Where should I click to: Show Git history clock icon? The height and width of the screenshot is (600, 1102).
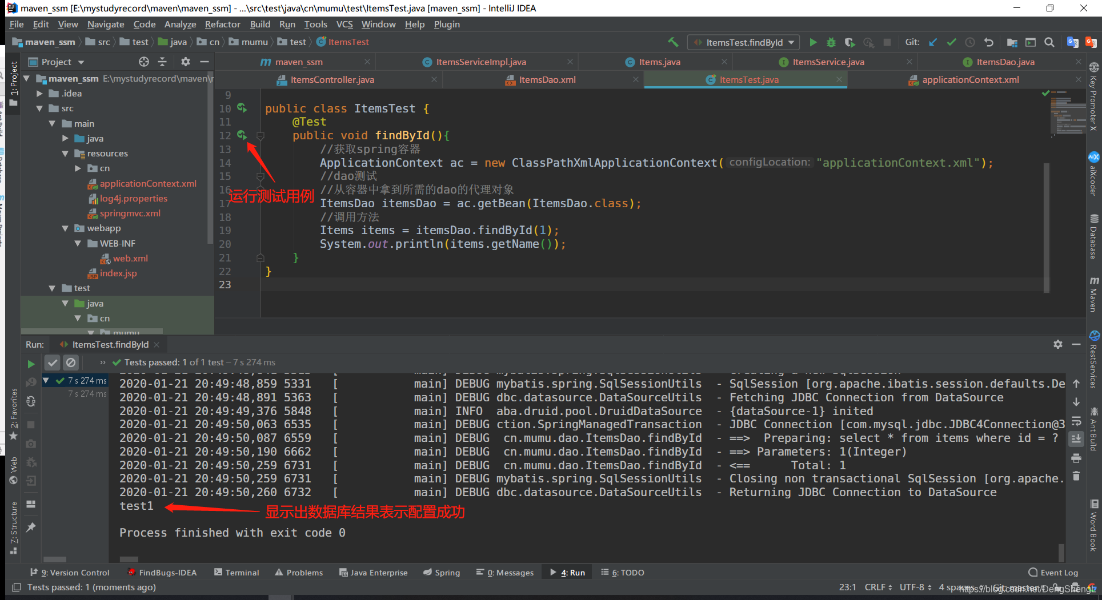[970, 42]
